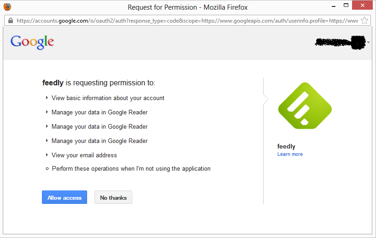
Task: Close the Request for Permission window
Action: 362,5
